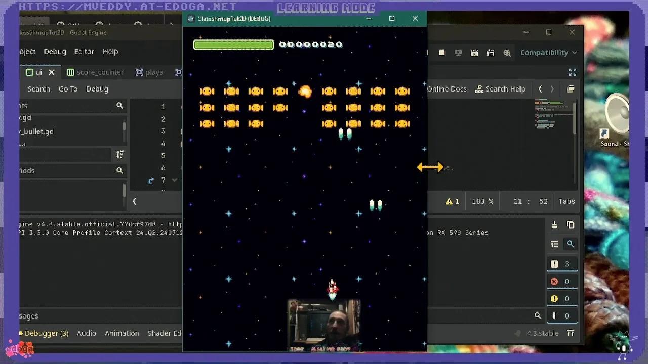
Task: Toggle collapse duplicate output messages
Action: coord(554,244)
